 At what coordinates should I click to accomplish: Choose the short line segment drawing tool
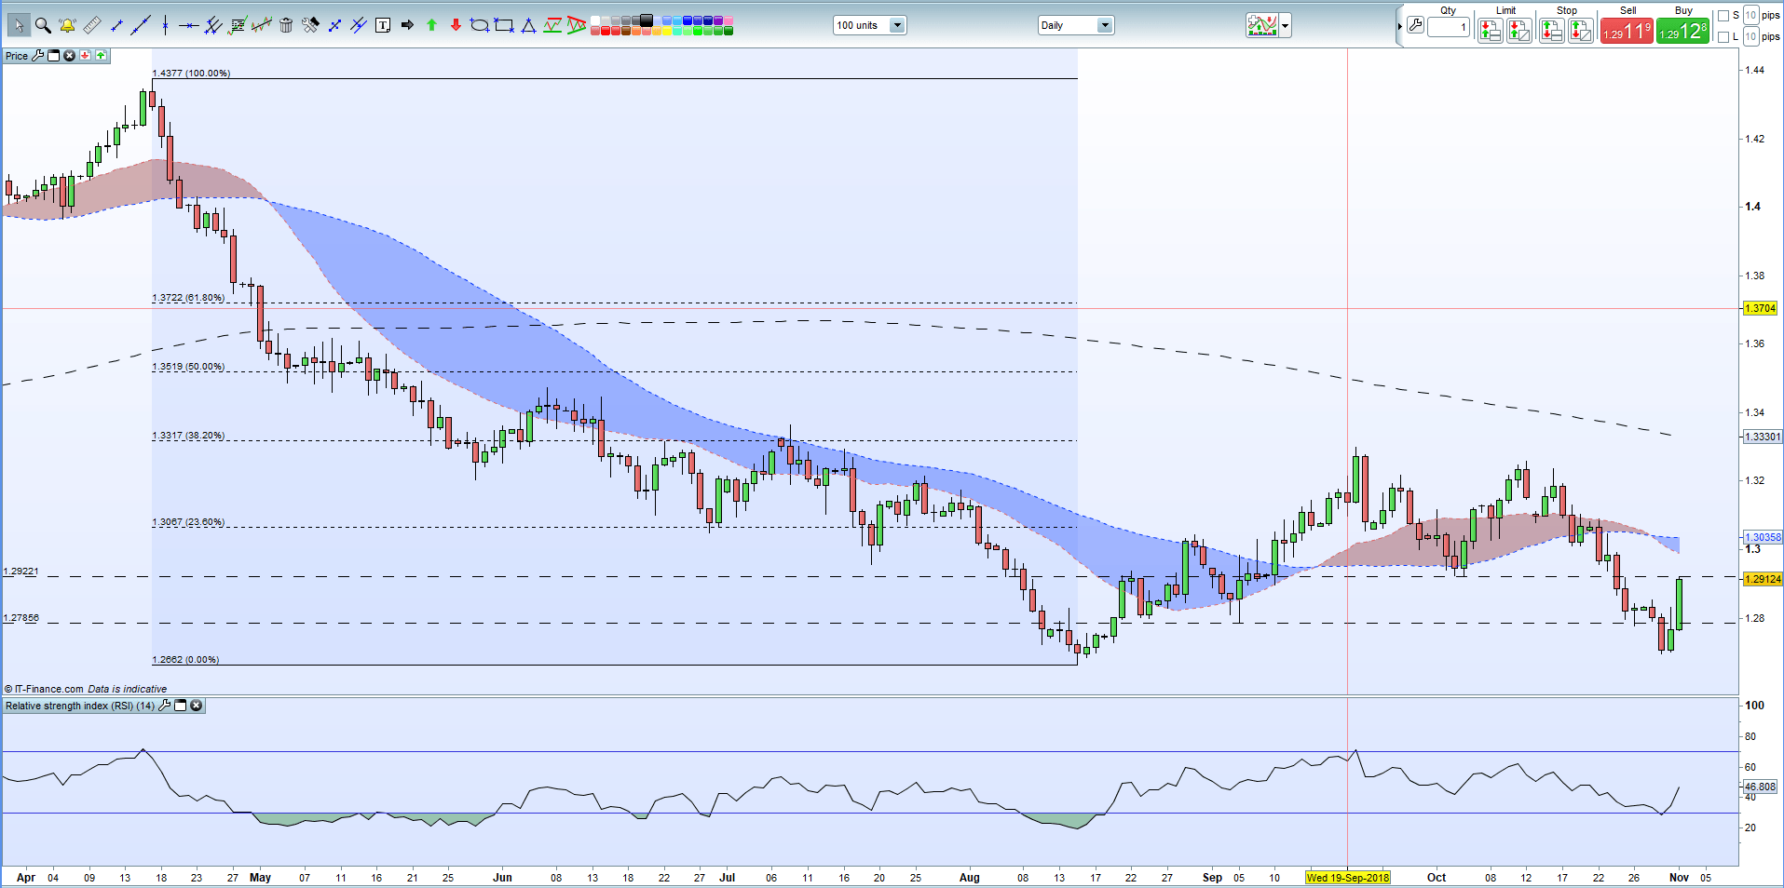(116, 25)
